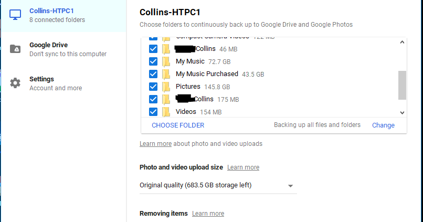Click the My Music Purchased folder icon

pyautogui.click(x=166, y=74)
